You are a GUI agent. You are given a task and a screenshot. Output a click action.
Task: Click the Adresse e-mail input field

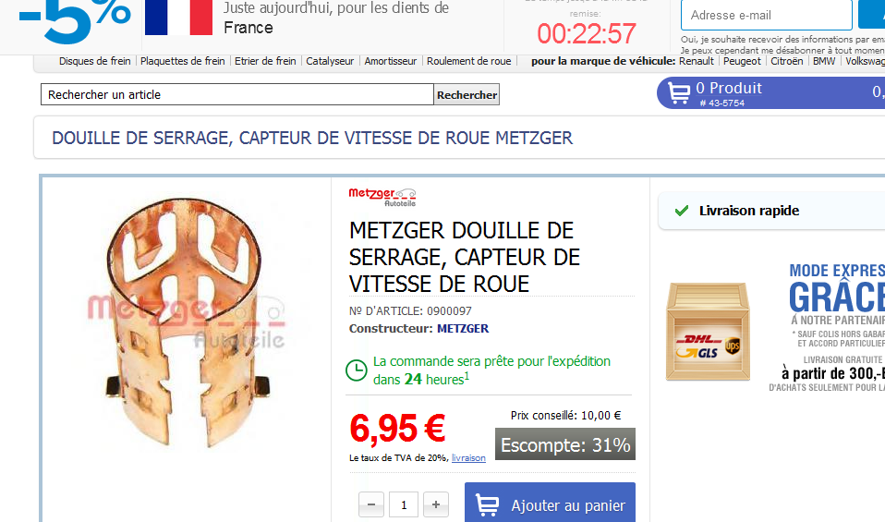(767, 15)
